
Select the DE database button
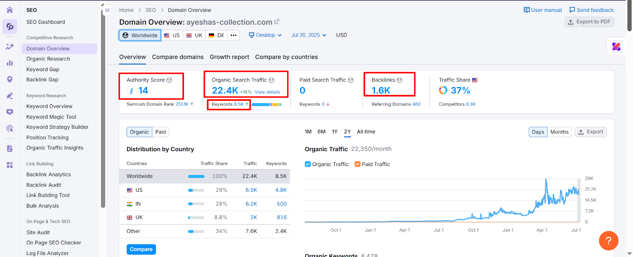point(217,35)
